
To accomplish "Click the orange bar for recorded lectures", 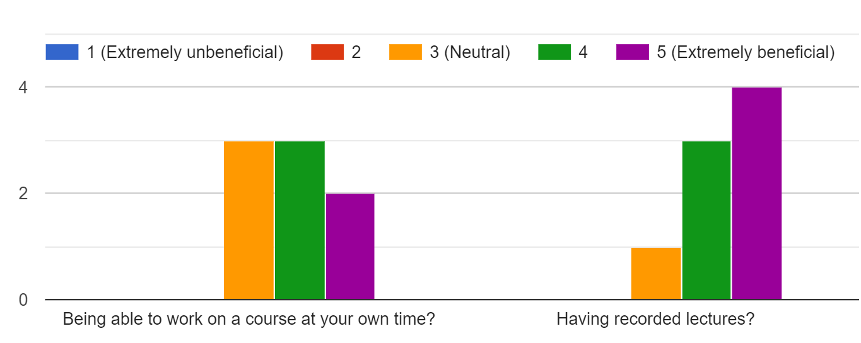I will click(x=656, y=273).
